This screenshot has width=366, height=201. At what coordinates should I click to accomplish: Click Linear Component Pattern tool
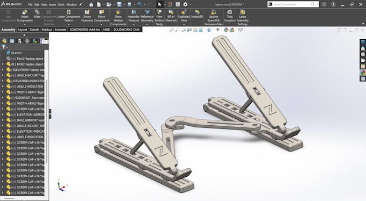coord(69,16)
